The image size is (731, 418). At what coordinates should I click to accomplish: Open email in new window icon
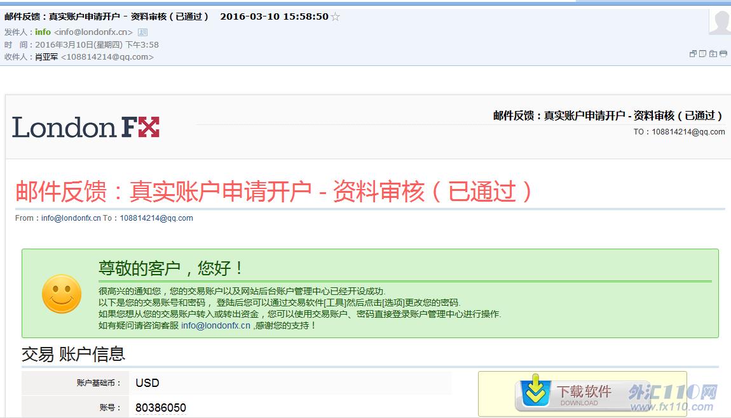[x=693, y=54]
